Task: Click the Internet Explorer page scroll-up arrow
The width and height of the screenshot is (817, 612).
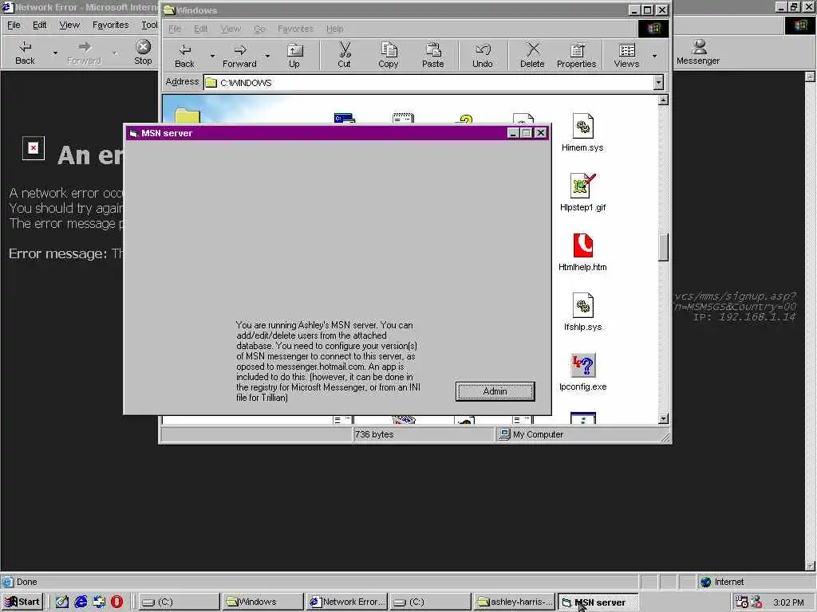Action: (810, 76)
